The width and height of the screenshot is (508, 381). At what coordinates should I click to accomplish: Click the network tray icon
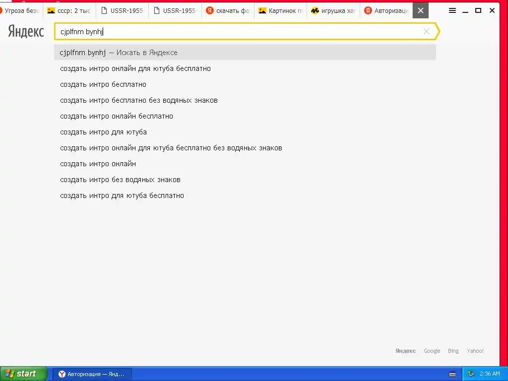click(x=471, y=374)
